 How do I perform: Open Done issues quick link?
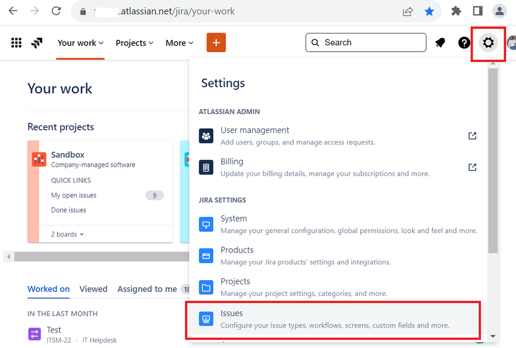69,210
